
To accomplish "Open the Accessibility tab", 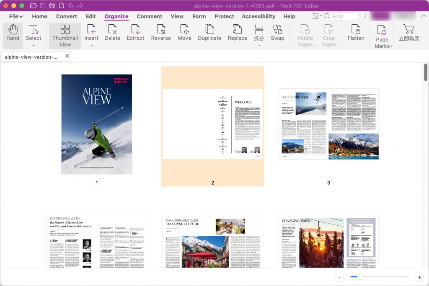I will [x=258, y=16].
